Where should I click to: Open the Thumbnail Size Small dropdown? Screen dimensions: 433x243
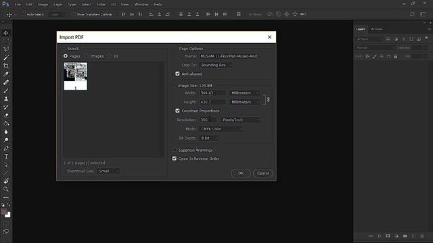coord(109,171)
